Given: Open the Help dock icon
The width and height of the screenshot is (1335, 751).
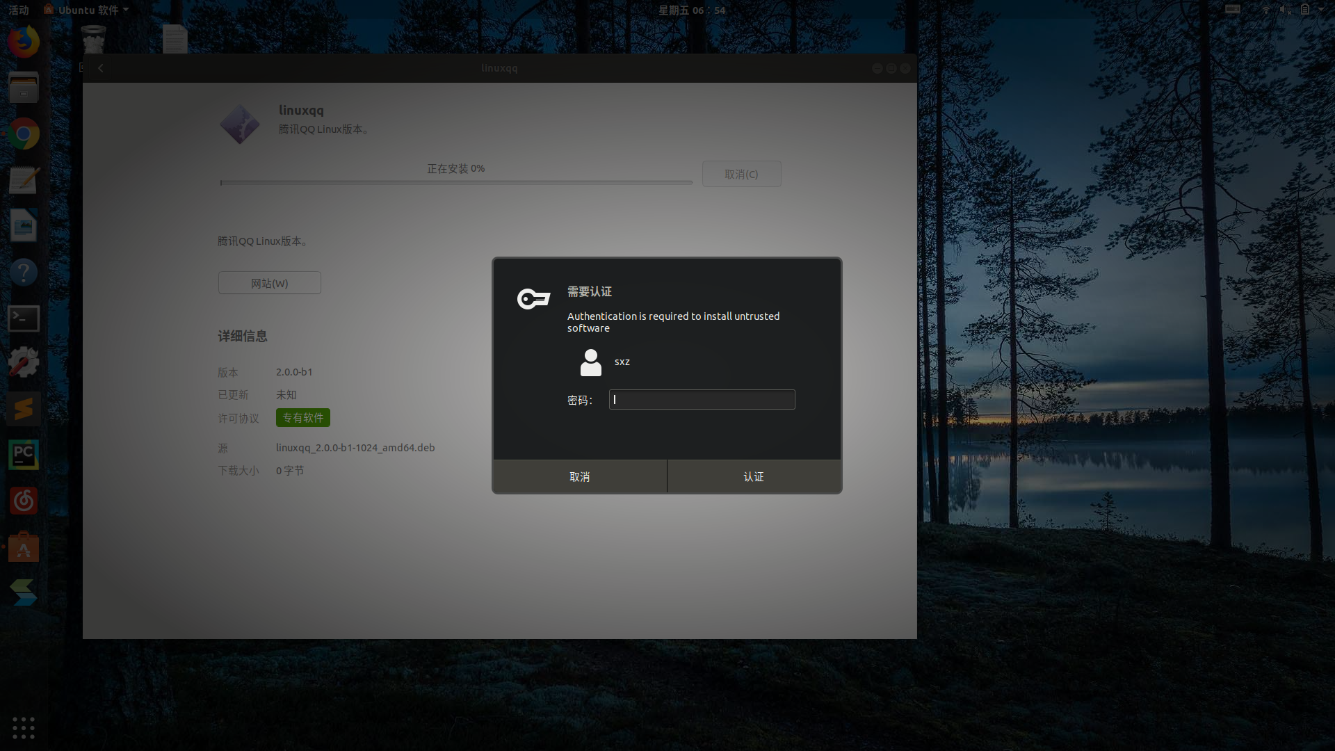Looking at the screenshot, I should pyautogui.click(x=23, y=272).
